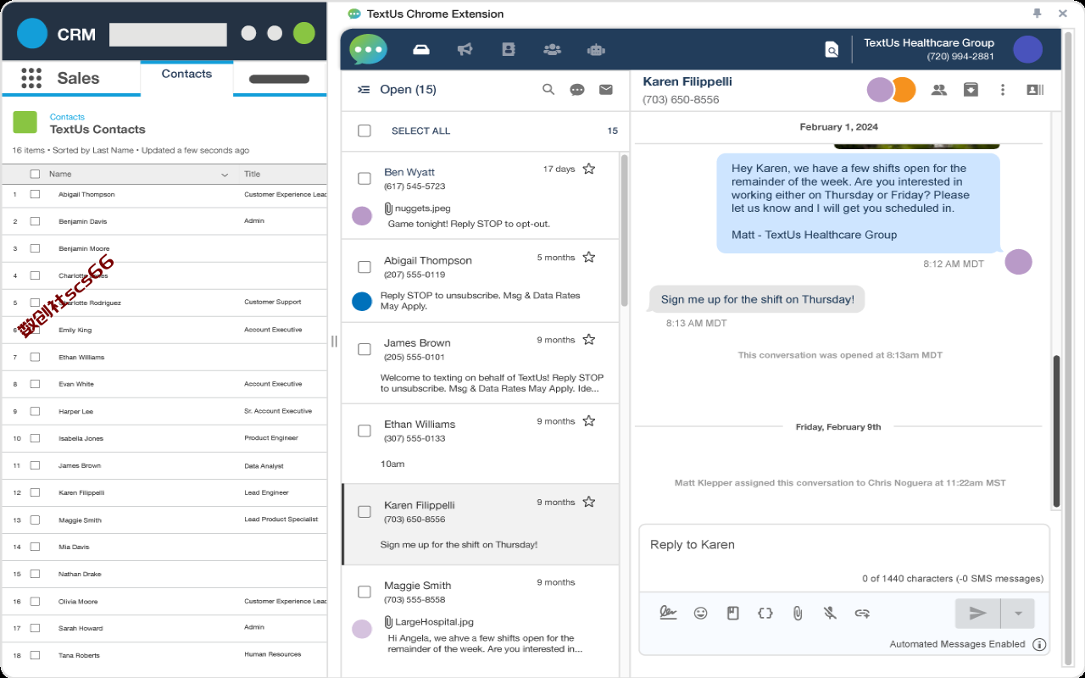Open the send options dropdown arrow
This screenshot has height=678, width=1085.
click(1018, 614)
